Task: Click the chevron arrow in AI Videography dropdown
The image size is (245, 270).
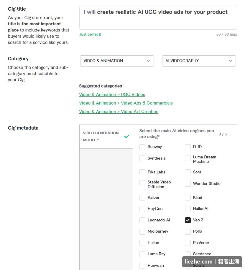Action: point(230,61)
